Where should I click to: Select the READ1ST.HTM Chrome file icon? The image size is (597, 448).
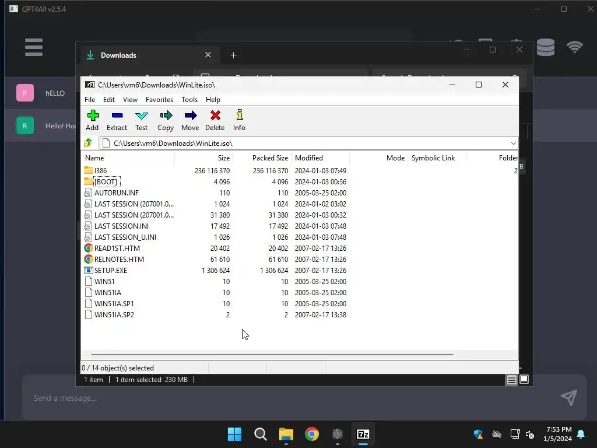pos(89,248)
